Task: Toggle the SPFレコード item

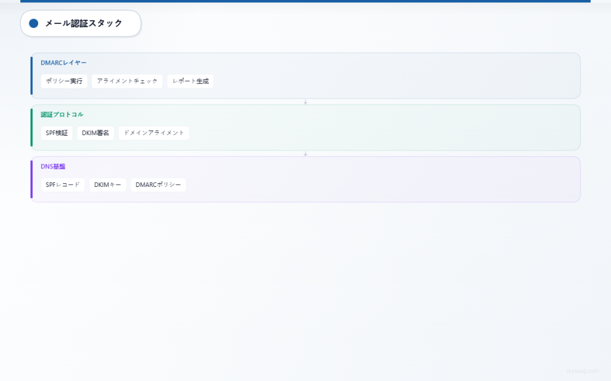Action: pos(62,185)
